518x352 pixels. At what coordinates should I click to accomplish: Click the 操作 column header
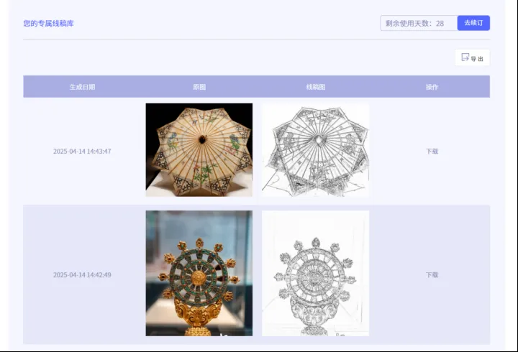coord(432,87)
